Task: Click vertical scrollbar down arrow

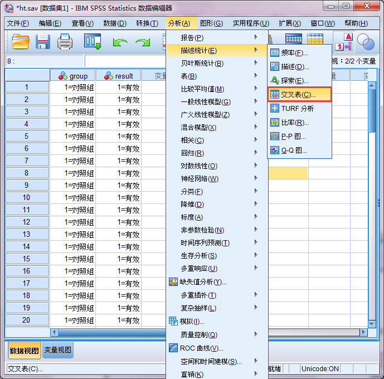Action: click(372, 324)
